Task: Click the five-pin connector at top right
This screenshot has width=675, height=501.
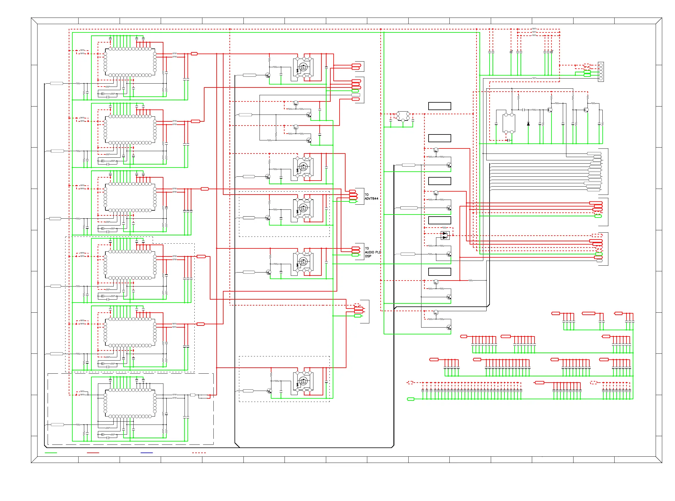Action: click(600, 72)
